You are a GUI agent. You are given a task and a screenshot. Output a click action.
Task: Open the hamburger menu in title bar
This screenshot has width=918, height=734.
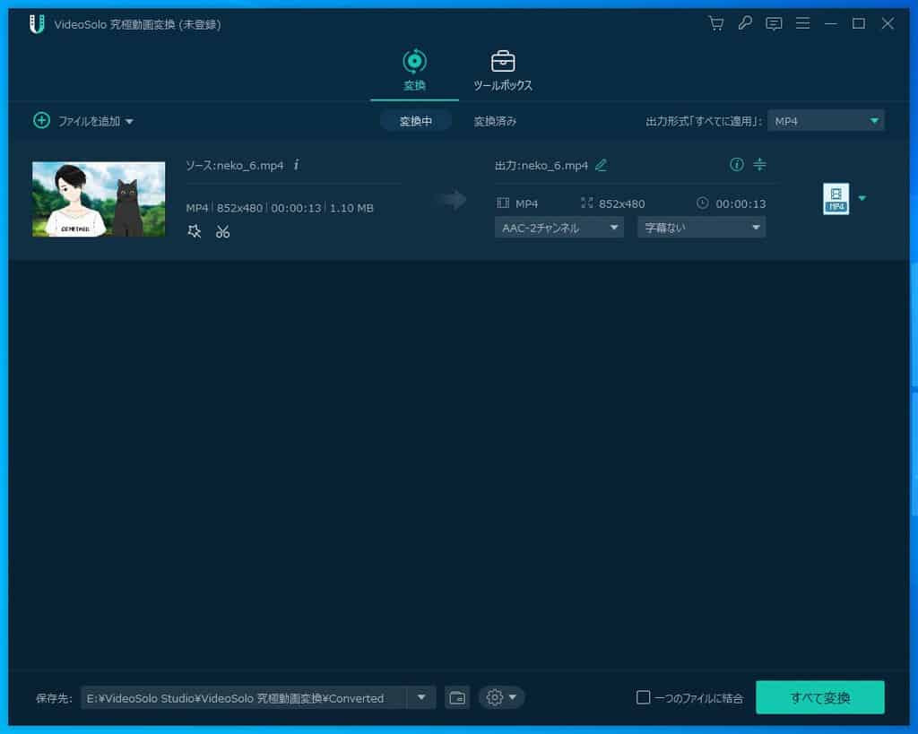(x=802, y=24)
